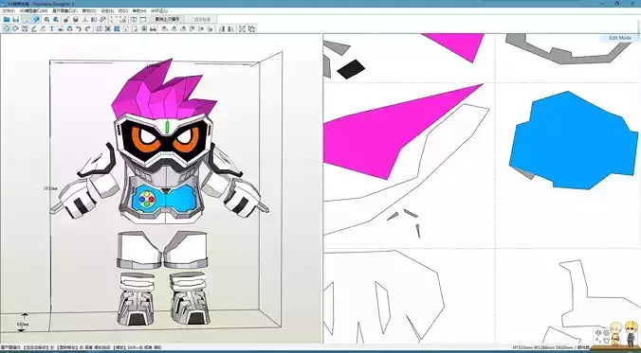Select the edit flaps pencil tool
Screen dimensions: 641x353
coord(34,28)
